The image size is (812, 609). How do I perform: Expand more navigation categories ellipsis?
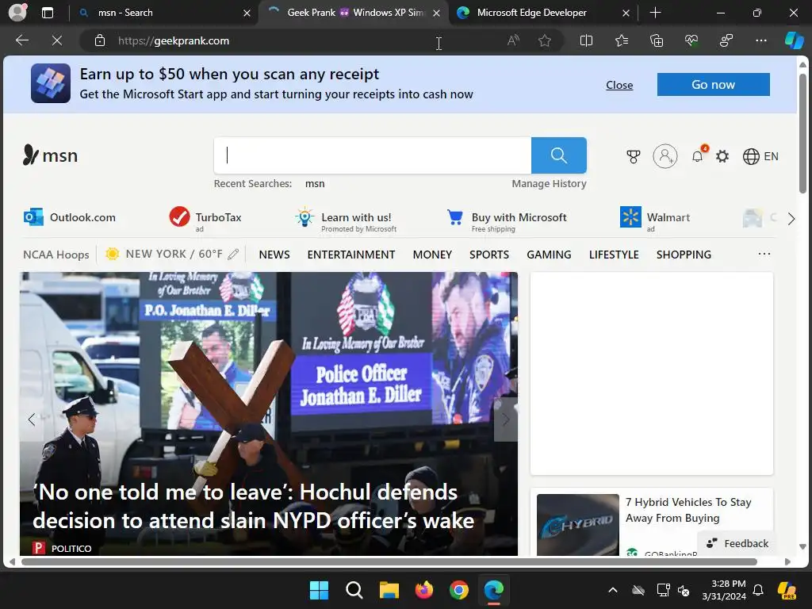764,254
